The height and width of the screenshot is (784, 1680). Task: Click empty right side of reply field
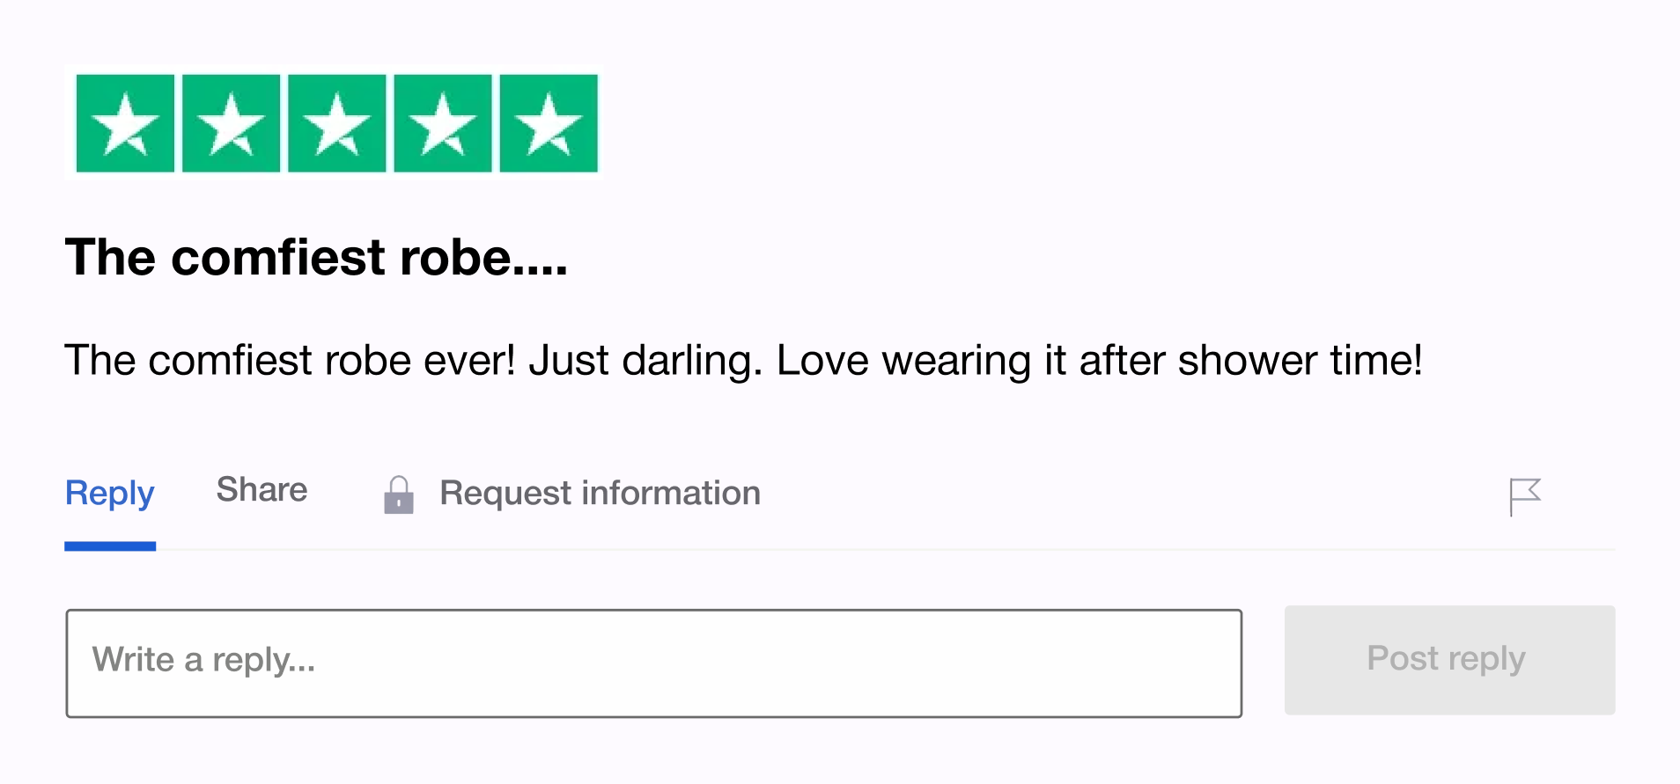coord(969,663)
